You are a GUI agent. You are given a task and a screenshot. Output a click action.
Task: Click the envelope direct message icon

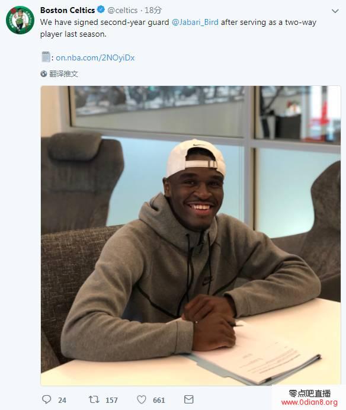tap(189, 399)
